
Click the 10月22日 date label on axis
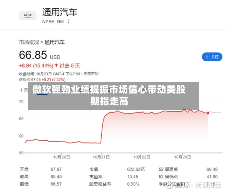point(142,157)
